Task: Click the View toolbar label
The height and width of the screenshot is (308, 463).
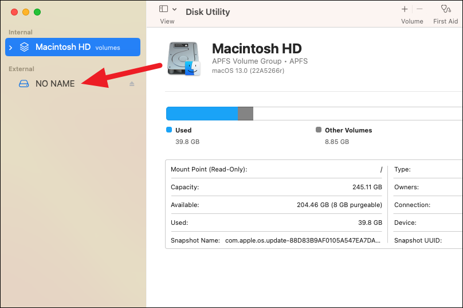Action: click(167, 21)
